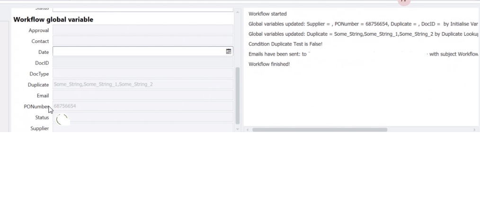Screen dimensions: 480x209
Task: Click the variables panel scroll-up arrow
Action: pyautogui.click(x=238, y=12)
